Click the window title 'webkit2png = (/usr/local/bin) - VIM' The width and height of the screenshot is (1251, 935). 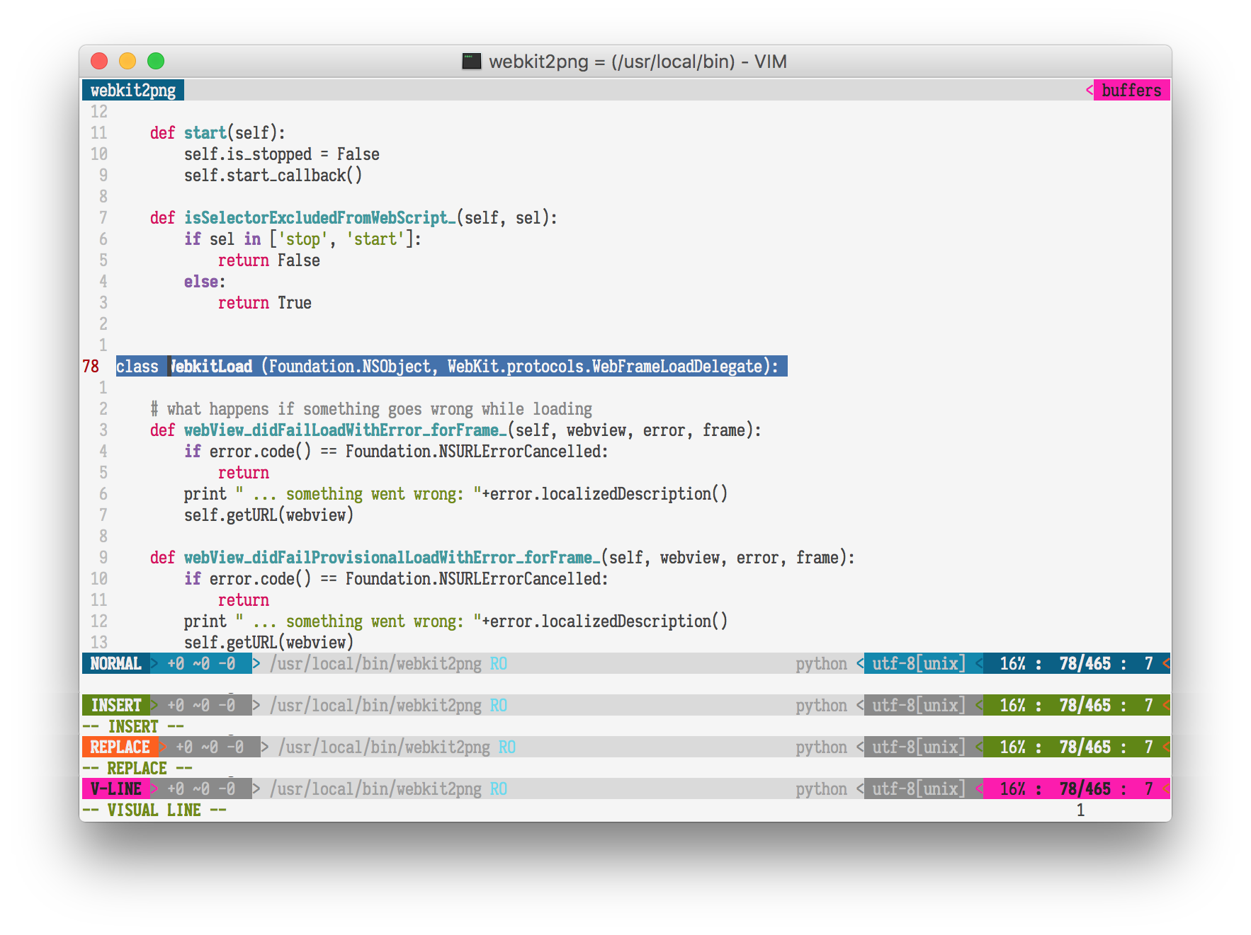638,62
